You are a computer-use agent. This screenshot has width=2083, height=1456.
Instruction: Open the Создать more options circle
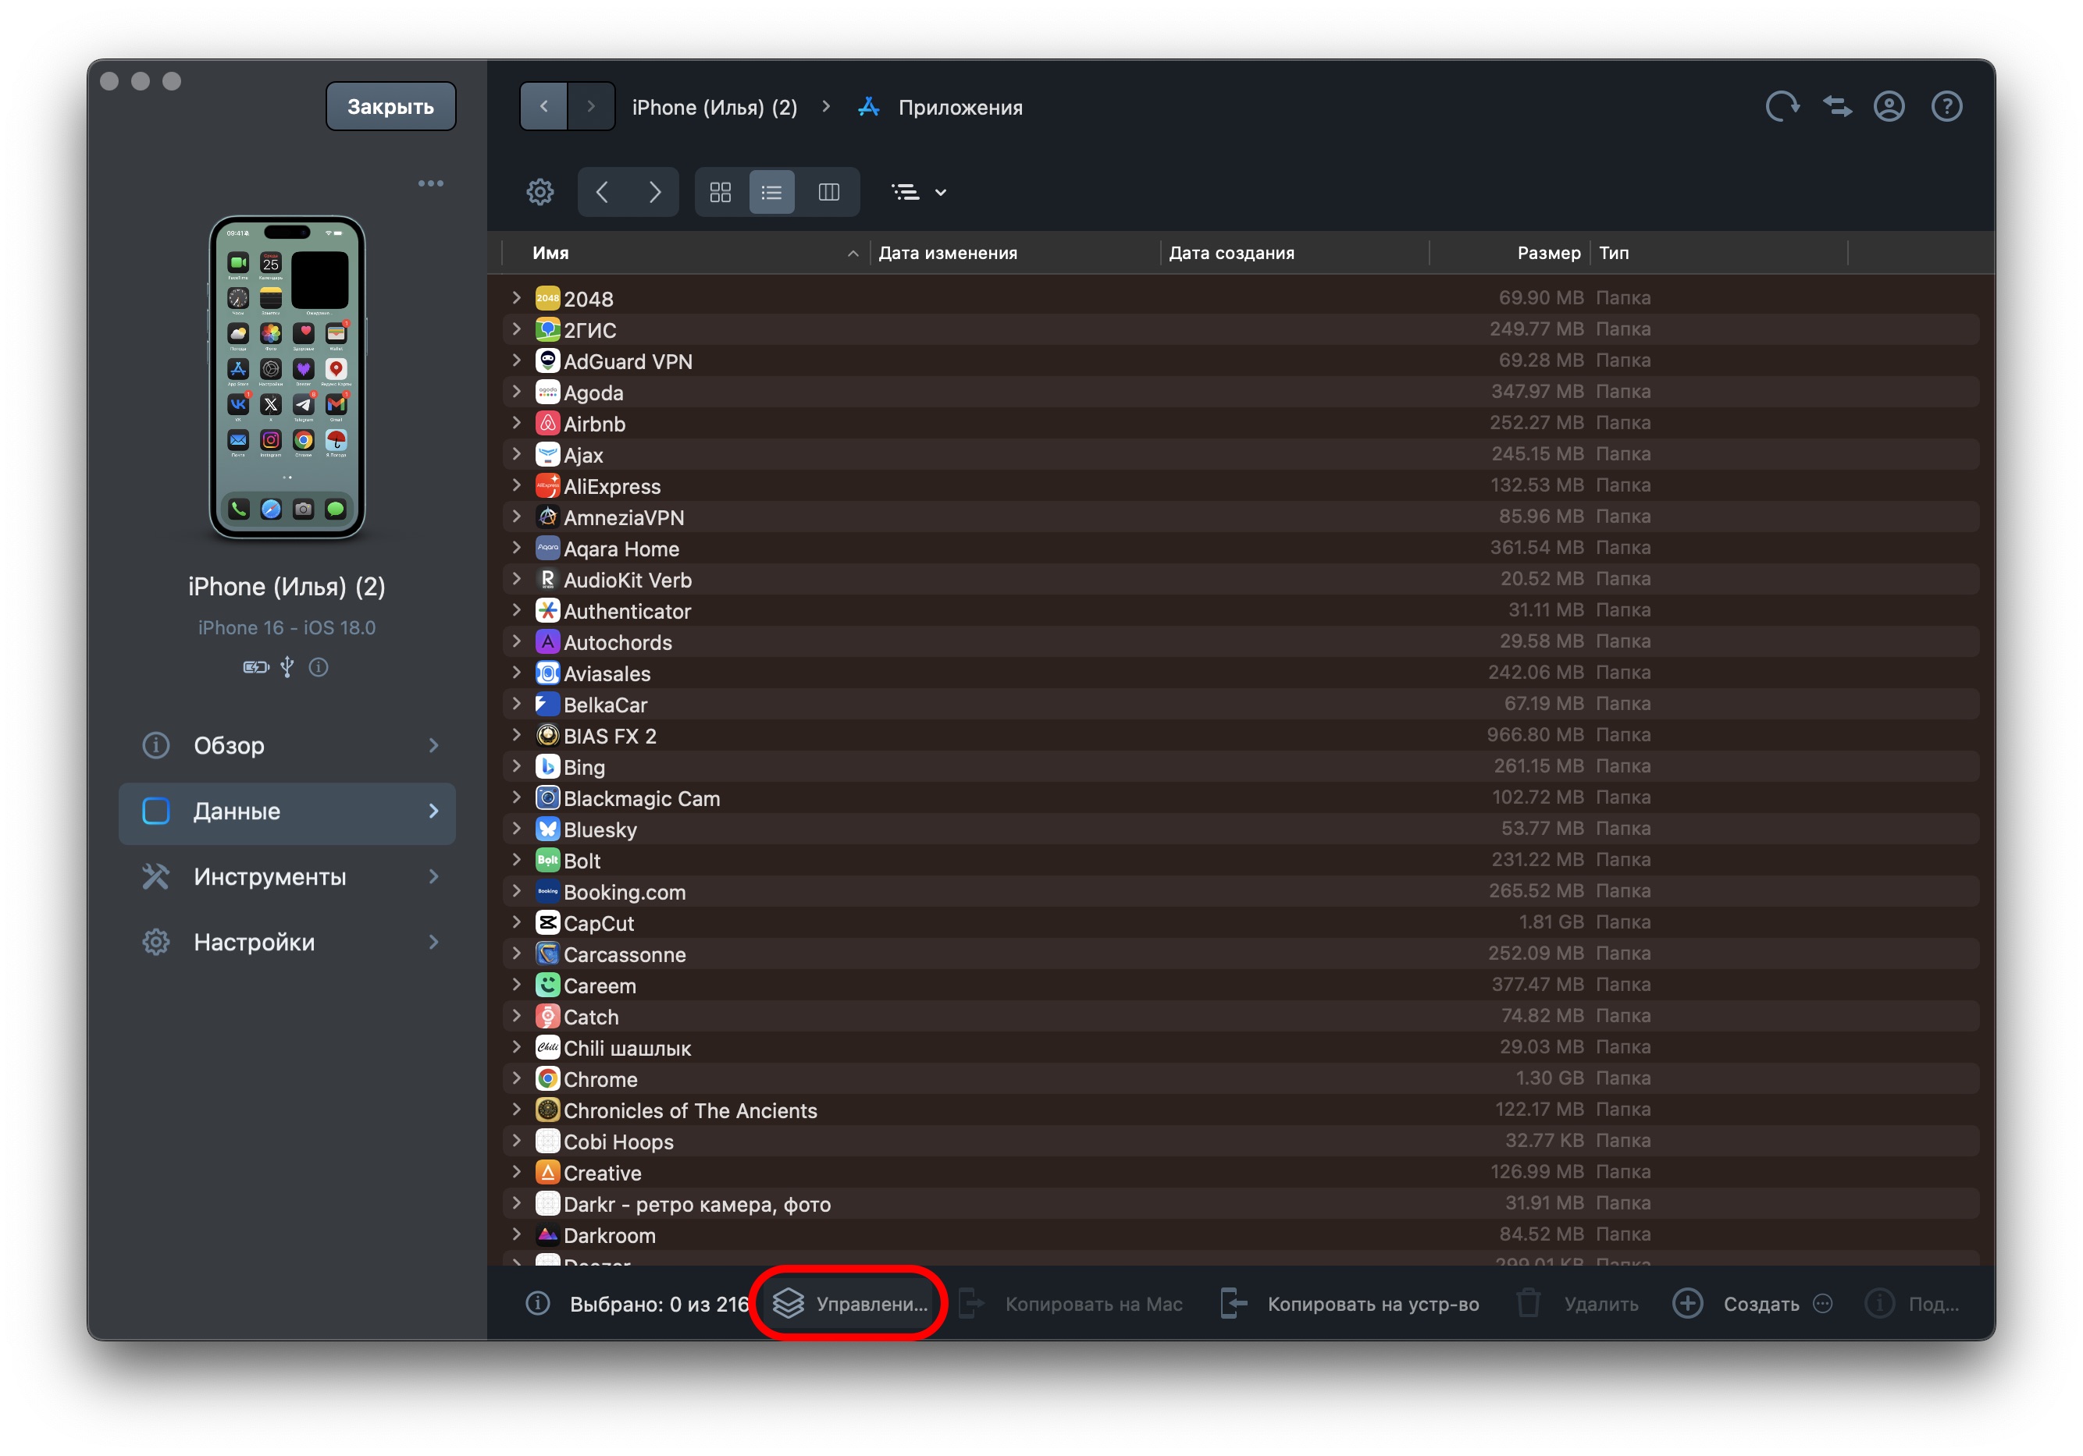point(1824,1305)
